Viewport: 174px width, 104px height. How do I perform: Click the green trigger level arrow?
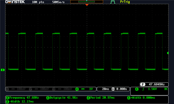click(168, 53)
